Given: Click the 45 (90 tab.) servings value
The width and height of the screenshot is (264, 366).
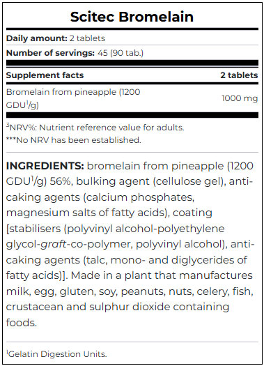Looking at the screenshot, I should point(121,53).
